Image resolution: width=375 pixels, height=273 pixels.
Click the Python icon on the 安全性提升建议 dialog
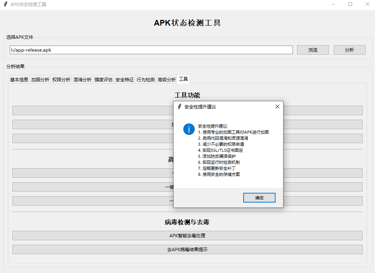(179, 107)
